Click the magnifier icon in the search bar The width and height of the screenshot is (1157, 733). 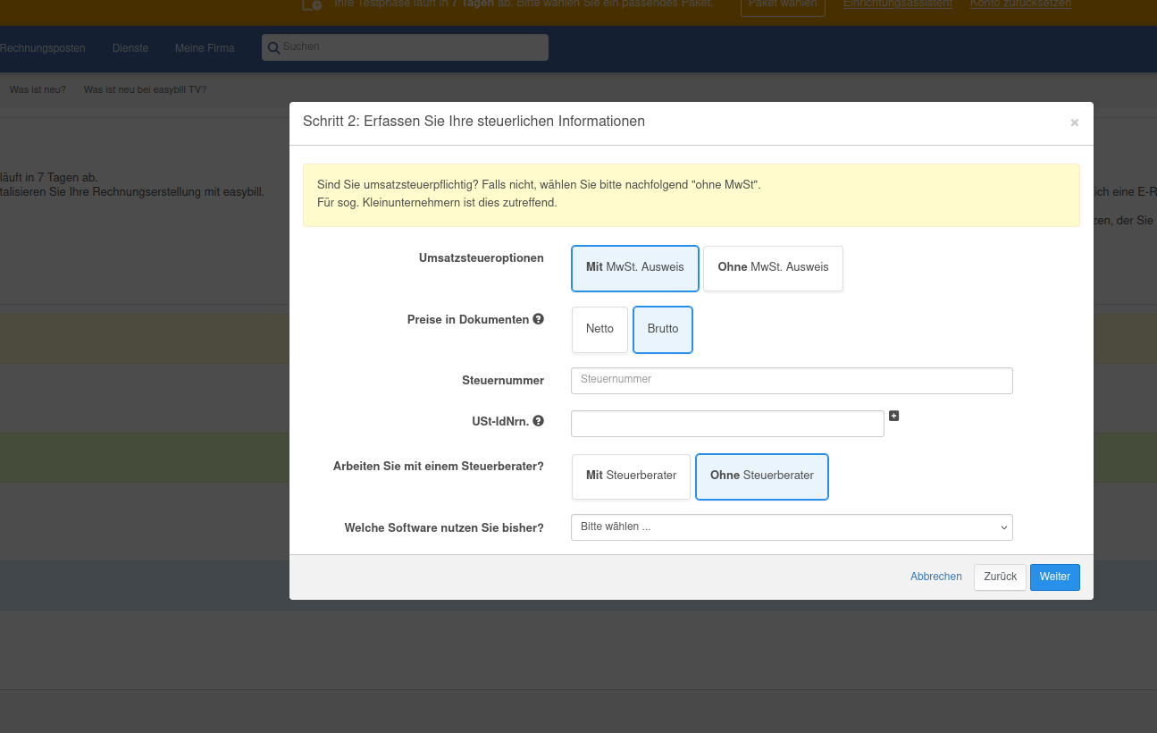273,47
